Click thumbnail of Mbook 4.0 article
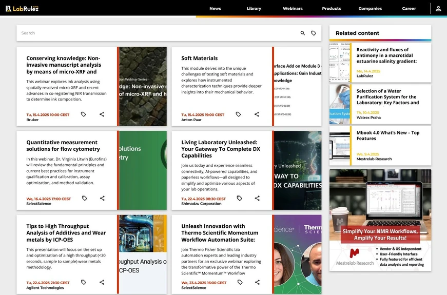 point(340,146)
